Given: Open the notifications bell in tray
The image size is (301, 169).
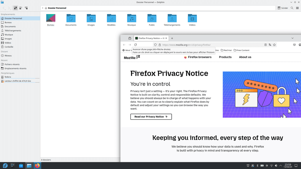Looking at the screenshot, I should click(248, 165).
